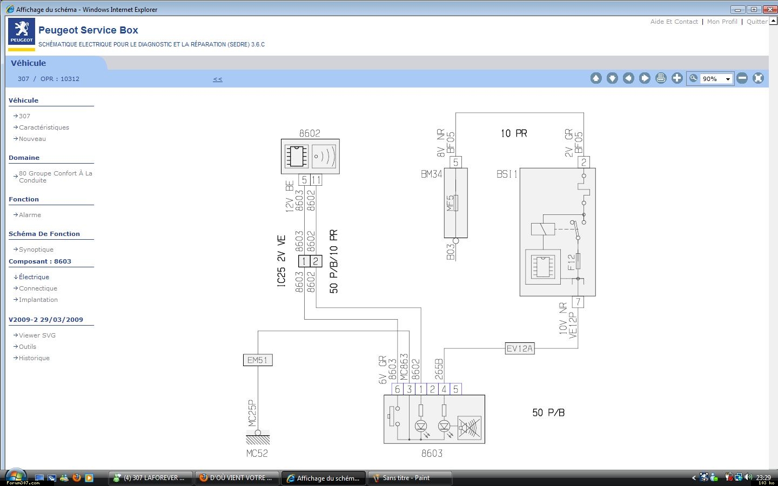Screen dimensions: 778x486
Task: Open the Synoptique schema link
Action: pyautogui.click(x=36, y=249)
